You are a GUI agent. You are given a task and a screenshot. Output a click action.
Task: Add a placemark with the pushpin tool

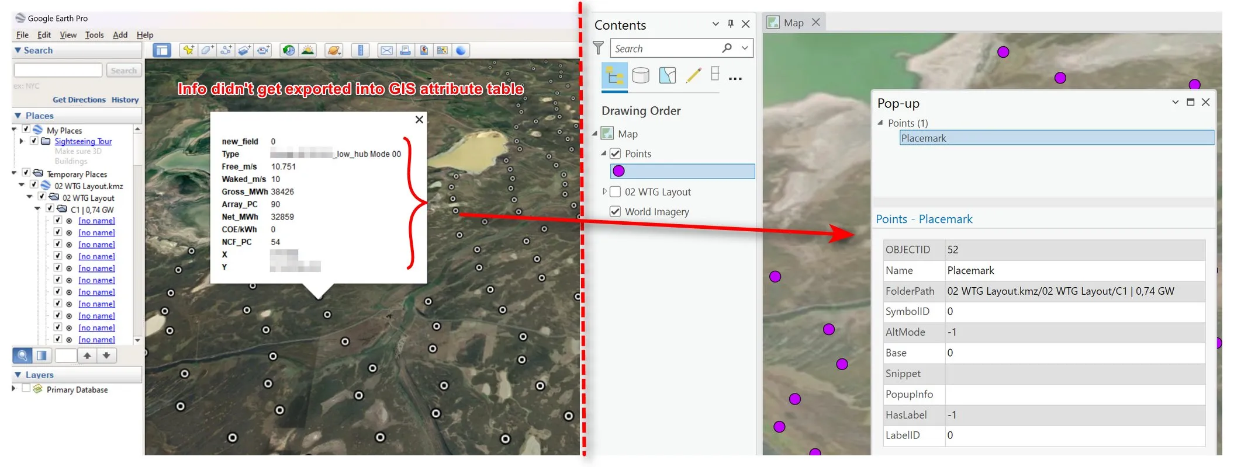click(x=188, y=50)
